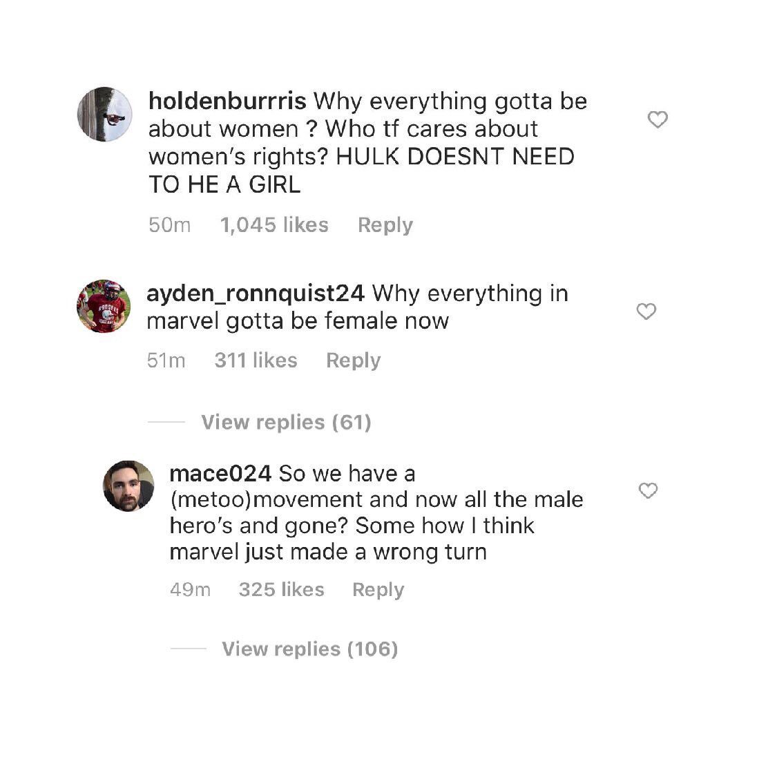Click the 50m timestamp
This screenshot has width=777, height=777.
click(x=169, y=225)
